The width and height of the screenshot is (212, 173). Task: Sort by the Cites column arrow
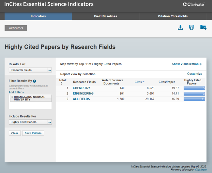pyautogui.click(x=144, y=82)
